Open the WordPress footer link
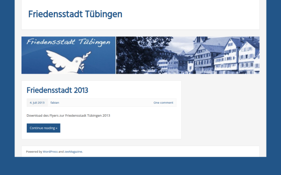Screen dimensions: 281x175 [50, 151]
